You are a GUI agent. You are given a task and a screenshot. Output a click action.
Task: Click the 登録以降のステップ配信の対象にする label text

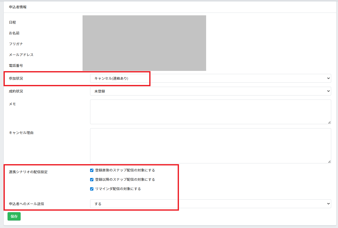tap(125, 179)
